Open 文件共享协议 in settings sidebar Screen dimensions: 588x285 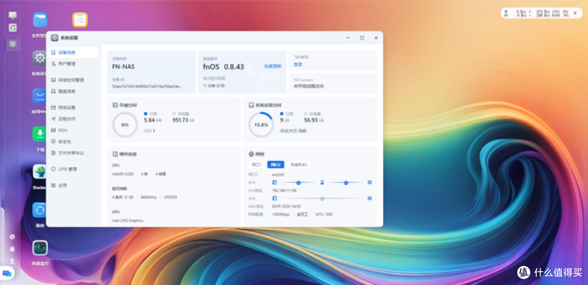(x=73, y=153)
